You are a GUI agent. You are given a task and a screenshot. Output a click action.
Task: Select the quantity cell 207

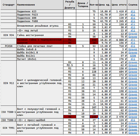coord(94,107)
